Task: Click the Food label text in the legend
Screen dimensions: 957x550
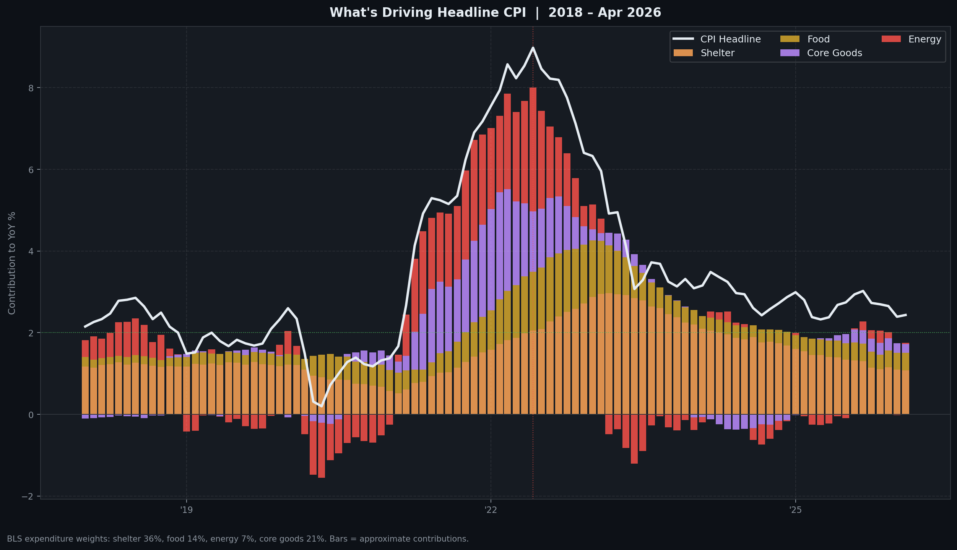Action: pyautogui.click(x=818, y=39)
